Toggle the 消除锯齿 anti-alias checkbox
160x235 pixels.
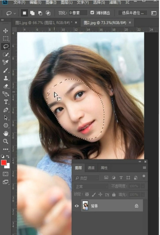[92, 13]
